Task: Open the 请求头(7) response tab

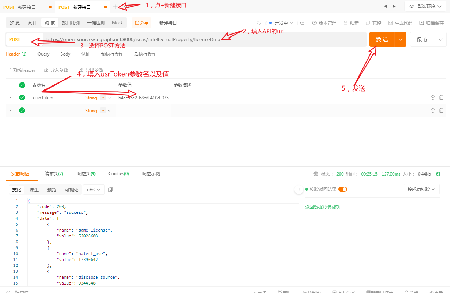Action: (x=54, y=174)
